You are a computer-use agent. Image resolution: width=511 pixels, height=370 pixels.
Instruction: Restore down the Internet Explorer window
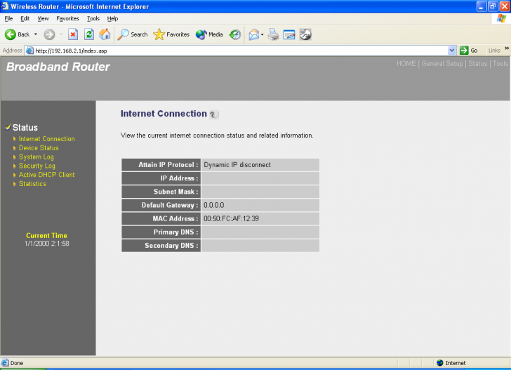point(493,6)
